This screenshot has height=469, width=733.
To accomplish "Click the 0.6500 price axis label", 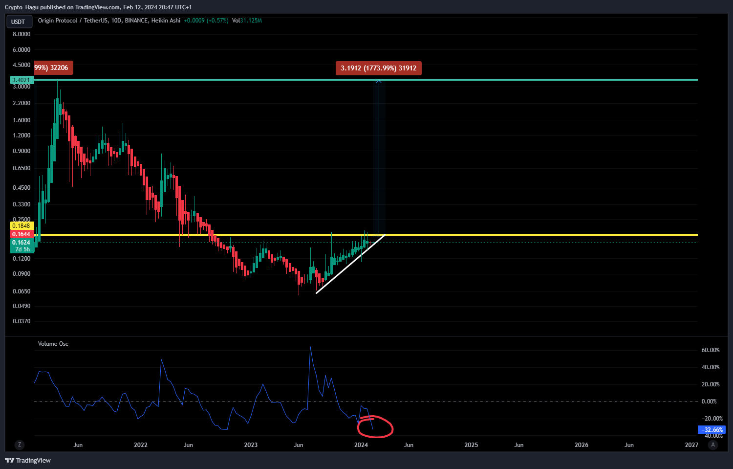I will coord(22,168).
